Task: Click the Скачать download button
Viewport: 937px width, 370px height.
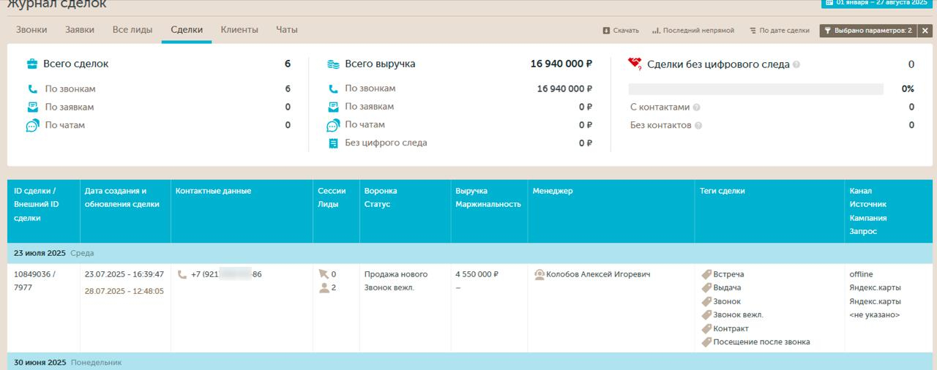Action: click(x=621, y=31)
